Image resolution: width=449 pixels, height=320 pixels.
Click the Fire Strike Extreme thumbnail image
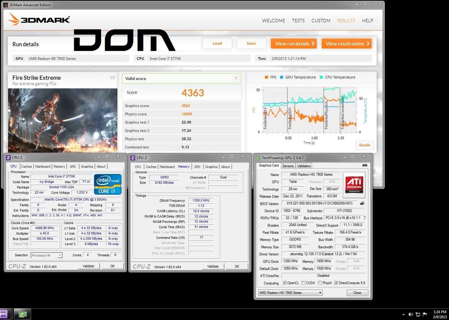(x=63, y=120)
